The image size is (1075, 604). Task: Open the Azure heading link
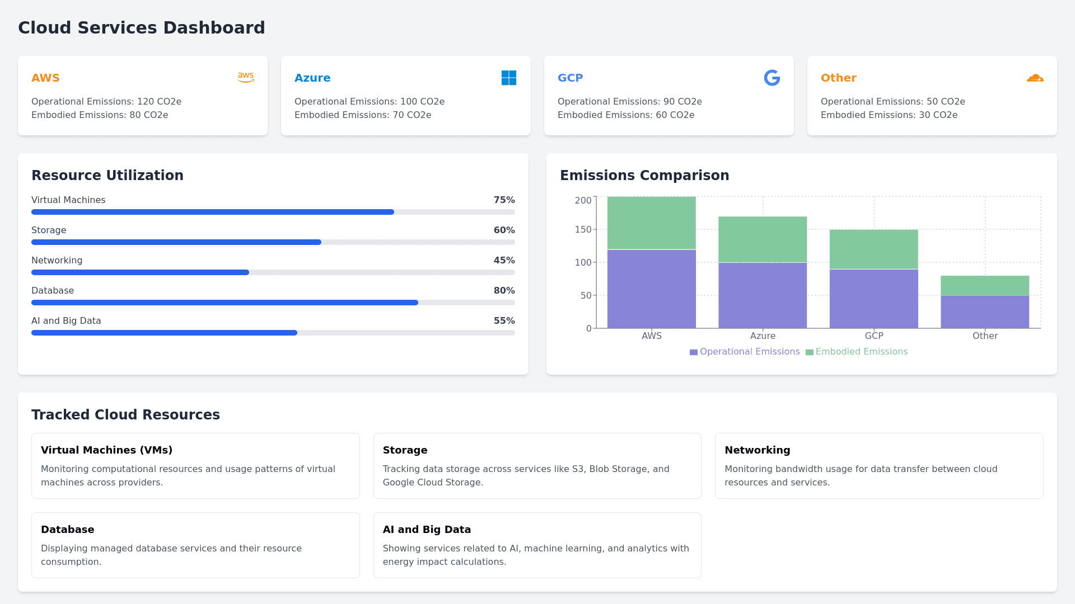pos(312,78)
